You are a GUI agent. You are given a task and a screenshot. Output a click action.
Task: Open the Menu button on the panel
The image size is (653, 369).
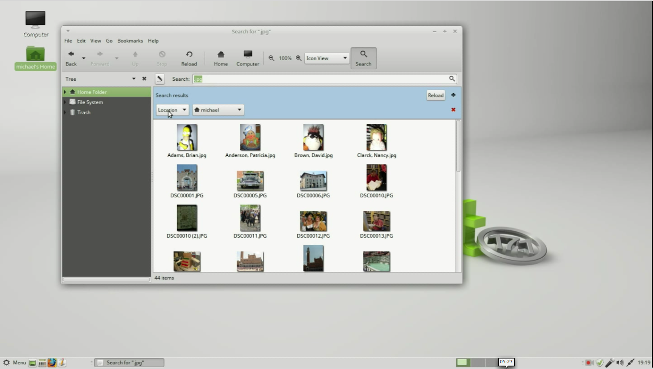click(14, 363)
